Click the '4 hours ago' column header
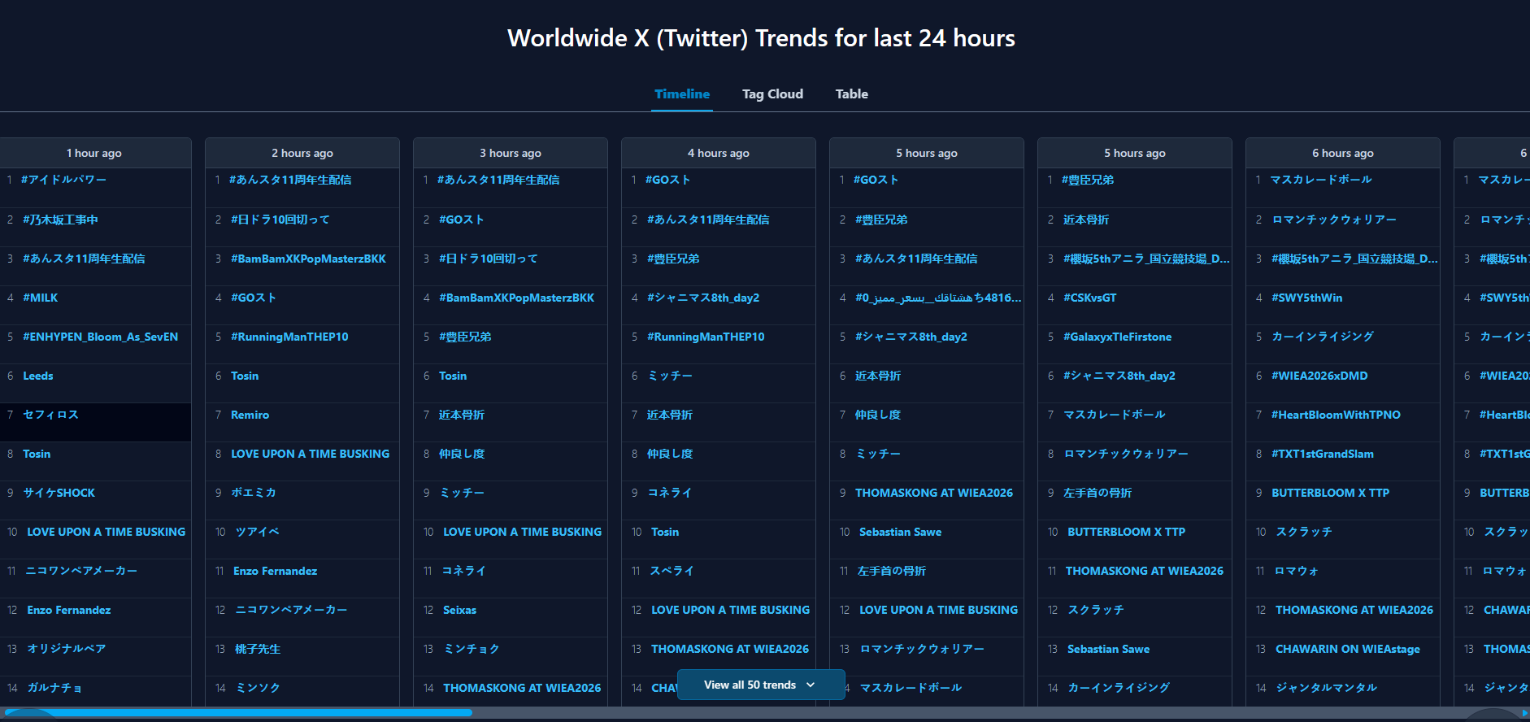Viewport: 1530px width, 722px height. pos(719,153)
